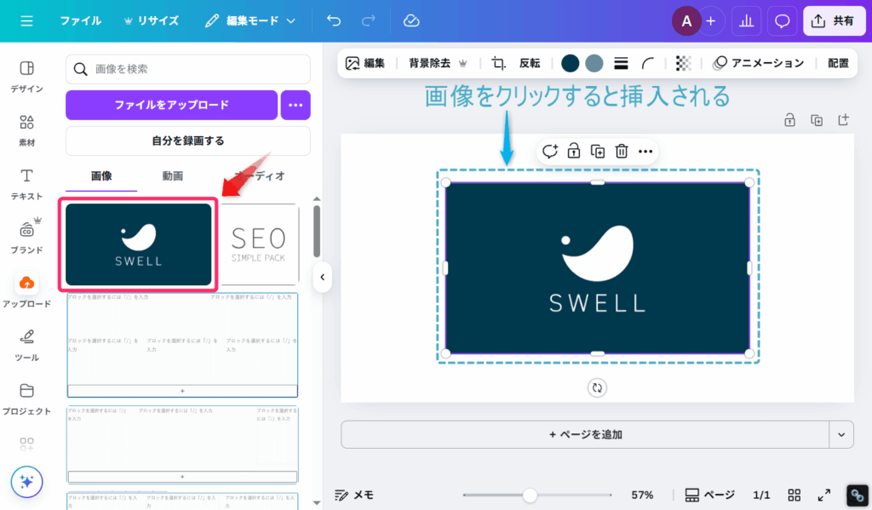Image resolution: width=872 pixels, height=510 pixels.
Task: Click the 共有 share button
Action: point(835,21)
